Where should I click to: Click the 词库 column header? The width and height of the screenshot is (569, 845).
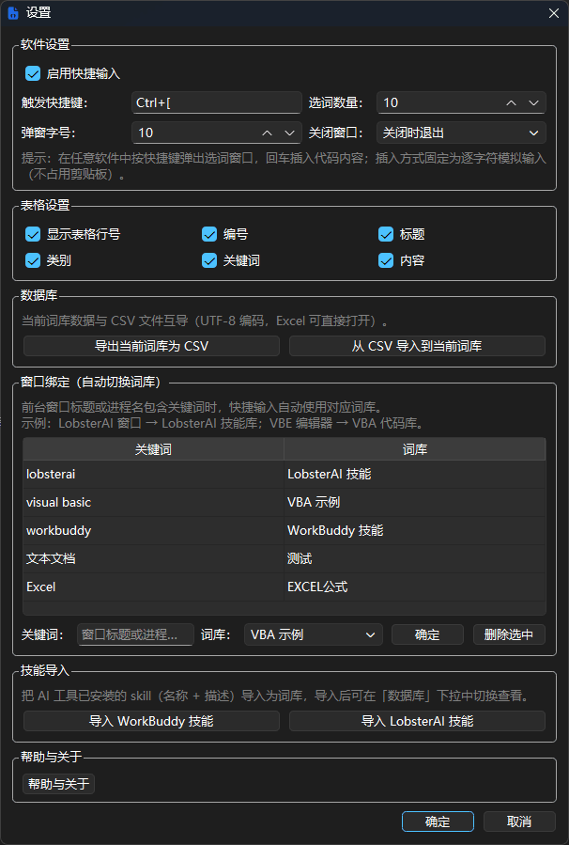tap(415, 449)
